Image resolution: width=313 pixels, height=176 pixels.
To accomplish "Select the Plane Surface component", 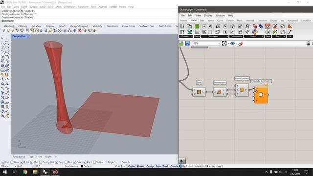I will [242, 90].
